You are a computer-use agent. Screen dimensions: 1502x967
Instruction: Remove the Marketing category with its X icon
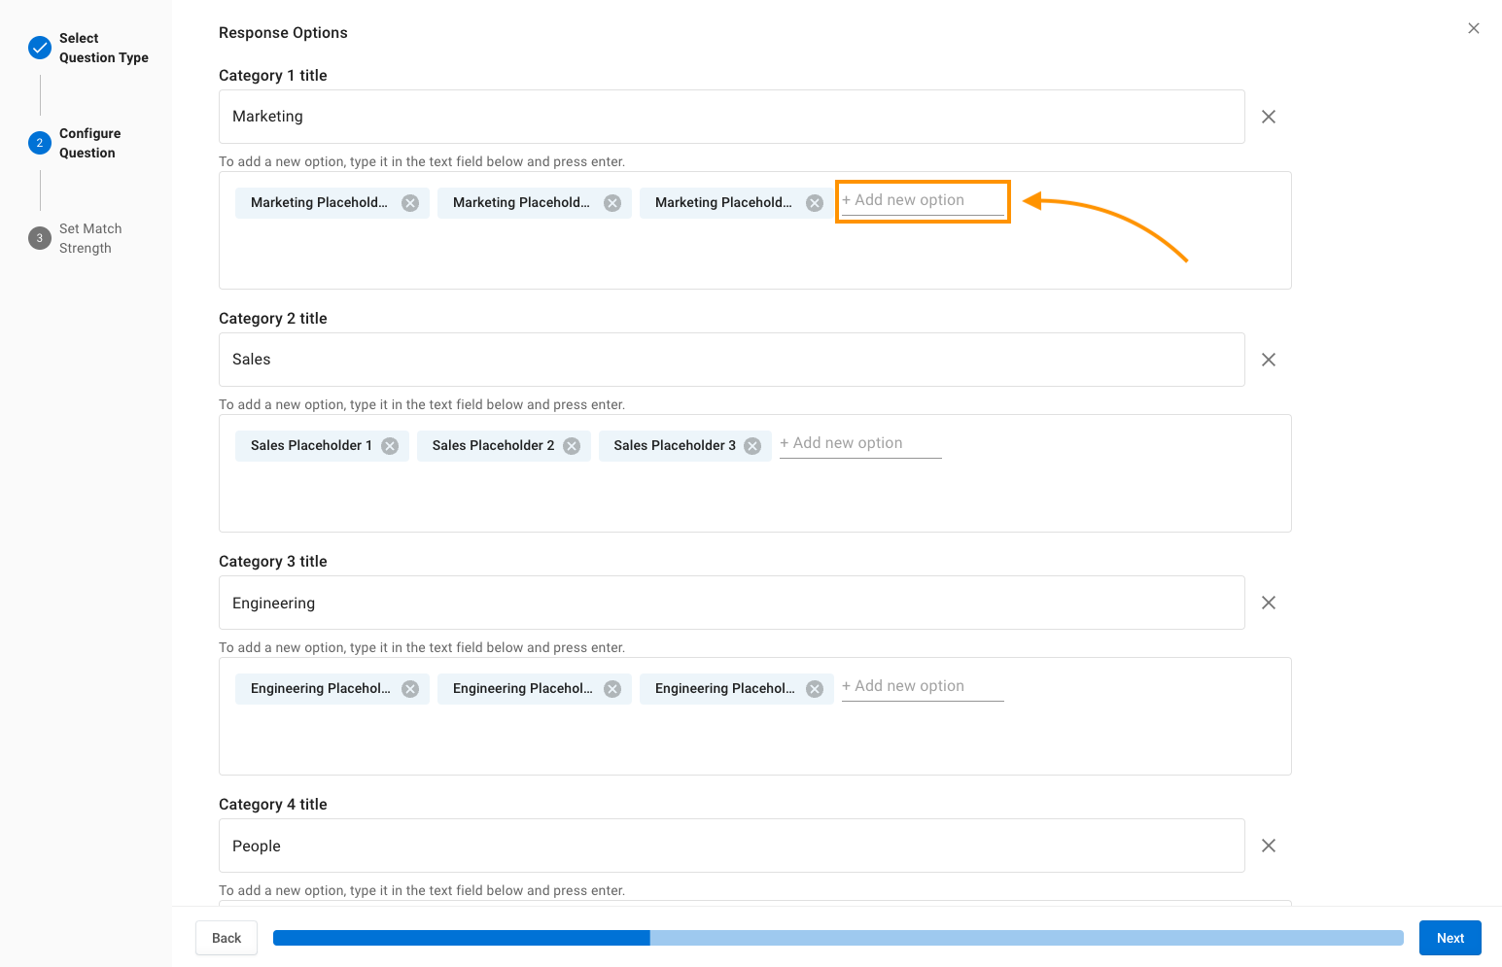click(x=1269, y=117)
